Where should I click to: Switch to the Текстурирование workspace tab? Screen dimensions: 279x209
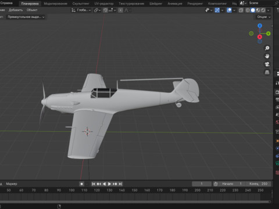coord(131,3)
